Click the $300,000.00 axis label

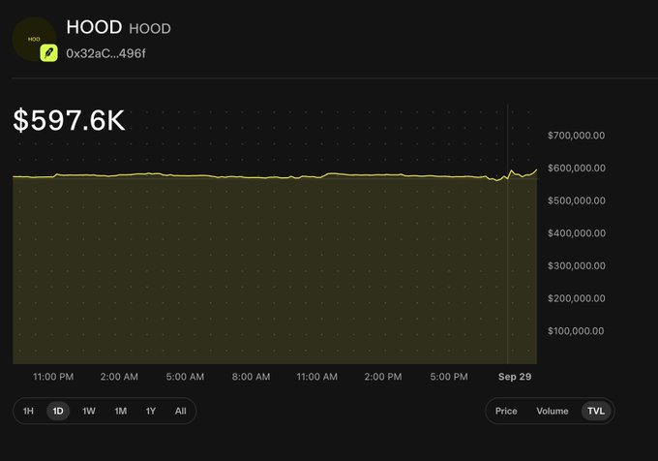tap(576, 265)
